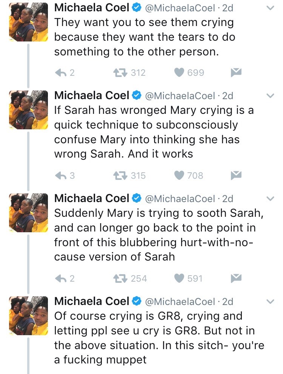
Task: Share the 708-likes tweet by message icon
Action: pyautogui.click(x=236, y=175)
